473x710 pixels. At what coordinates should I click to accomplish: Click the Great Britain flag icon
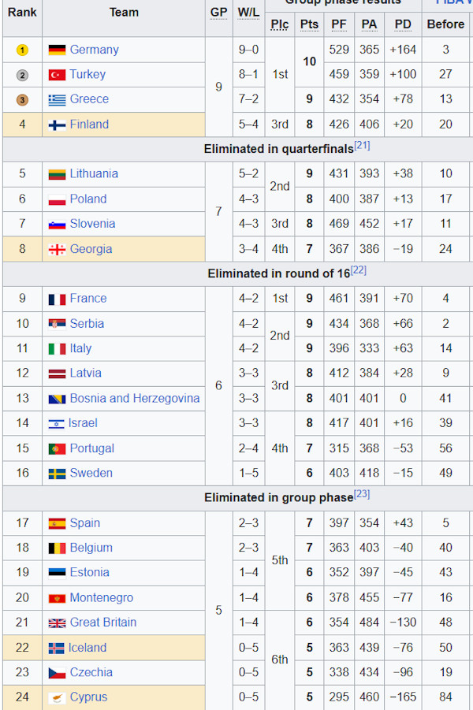(x=57, y=623)
